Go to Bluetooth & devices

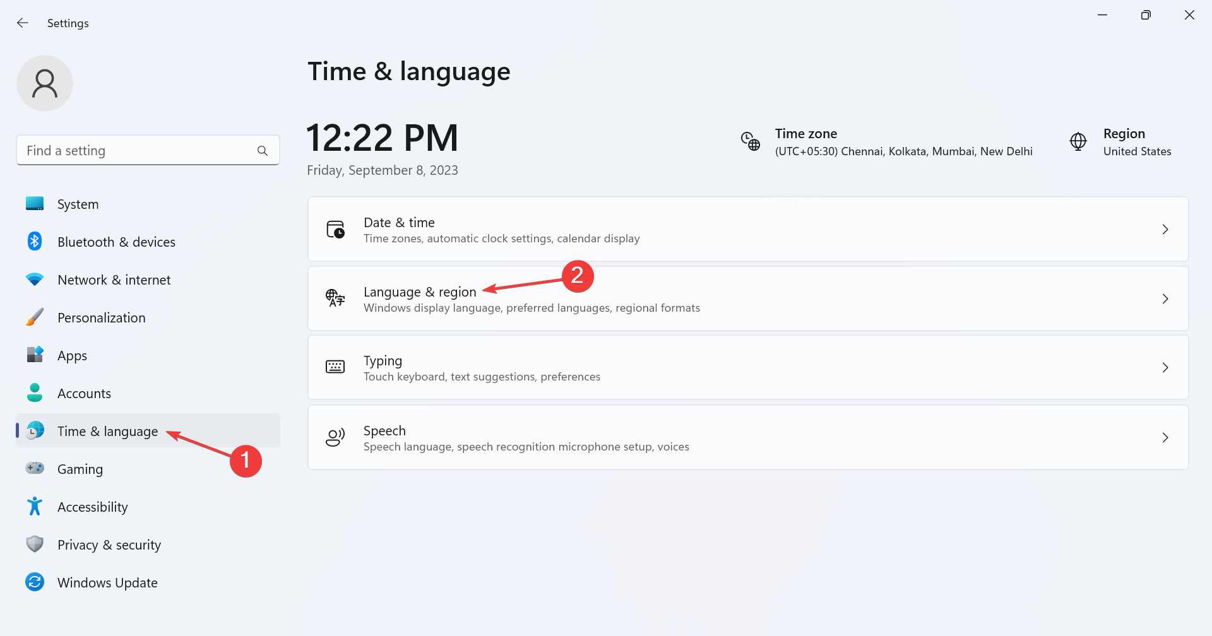[x=148, y=242]
